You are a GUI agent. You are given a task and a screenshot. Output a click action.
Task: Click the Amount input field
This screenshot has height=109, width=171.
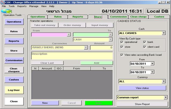pos(101,47)
